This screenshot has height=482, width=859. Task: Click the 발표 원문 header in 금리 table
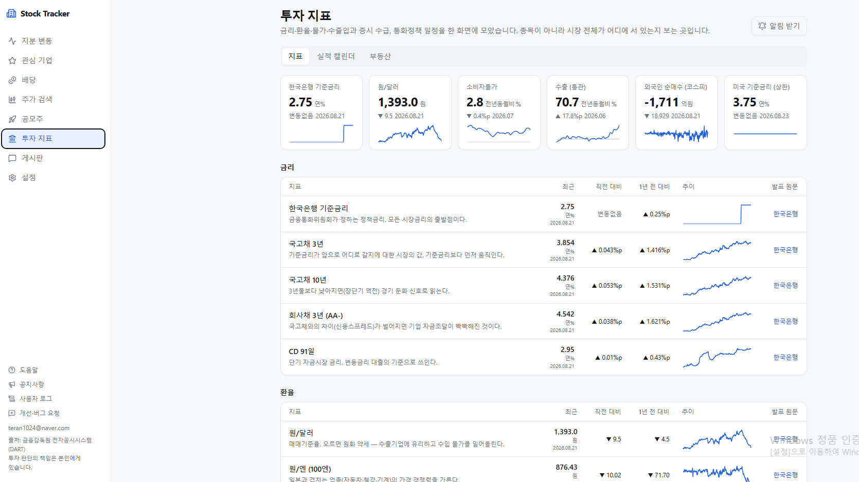tap(785, 187)
